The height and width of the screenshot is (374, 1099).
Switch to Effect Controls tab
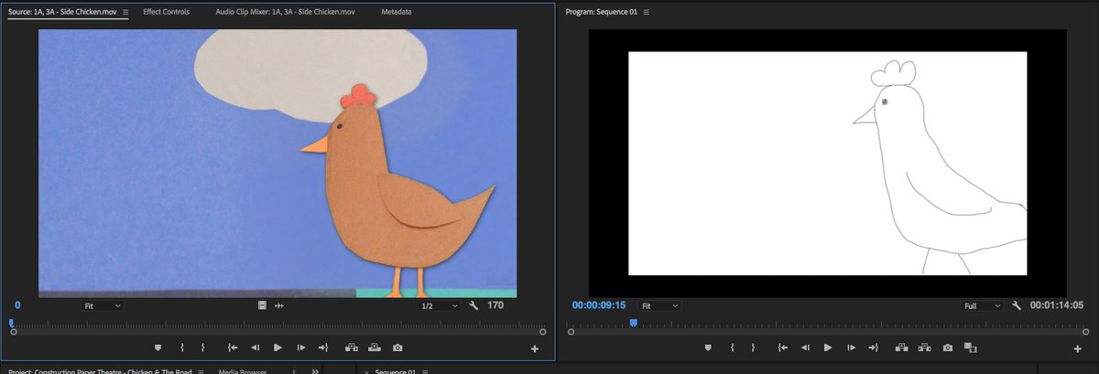point(166,13)
